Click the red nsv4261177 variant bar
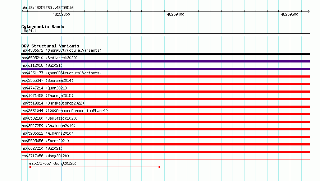Viewport: 320px width, 181px height. (x=165, y=76)
